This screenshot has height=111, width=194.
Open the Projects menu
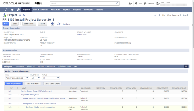(x=26, y=10)
